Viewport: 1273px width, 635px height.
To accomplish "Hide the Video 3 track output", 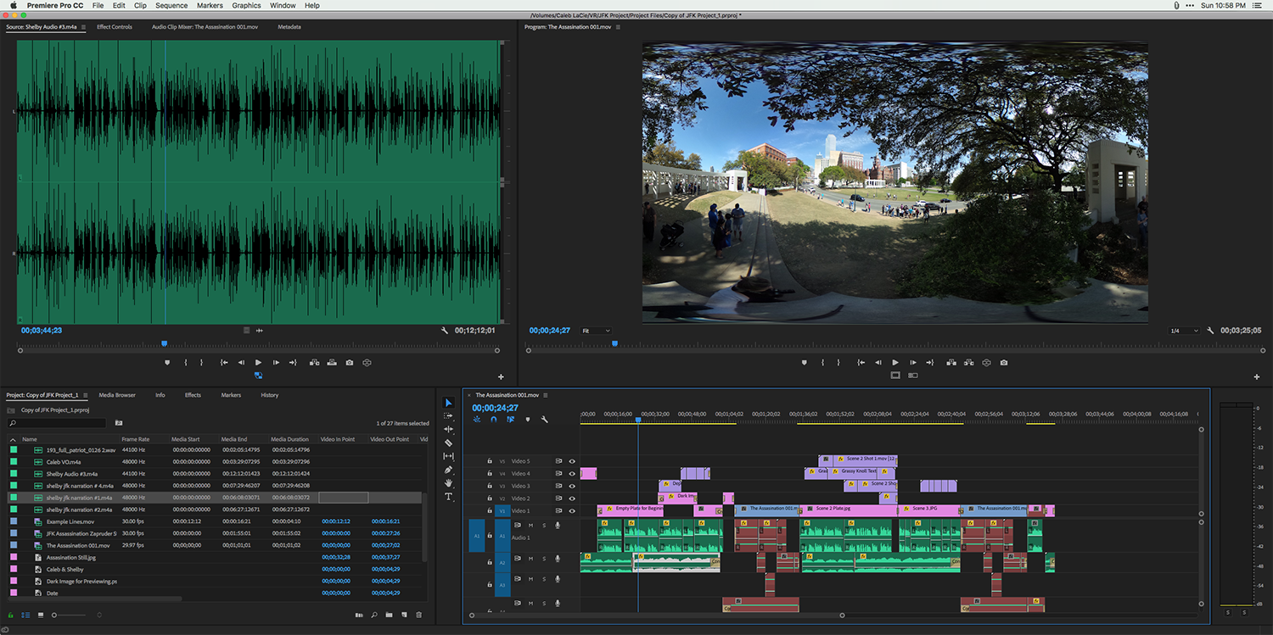I will point(572,486).
